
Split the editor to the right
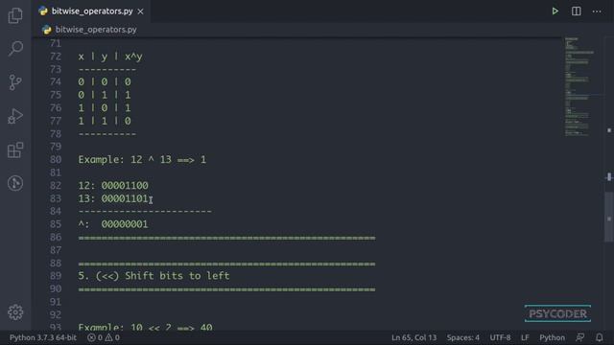pos(576,11)
